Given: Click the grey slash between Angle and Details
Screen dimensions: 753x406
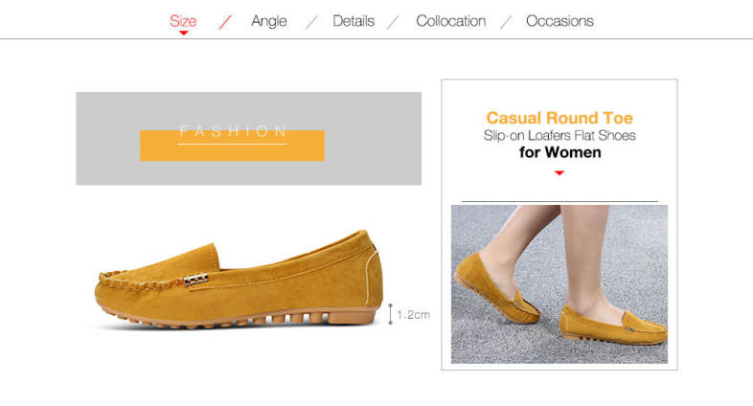Looking at the screenshot, I should (310, 22).
